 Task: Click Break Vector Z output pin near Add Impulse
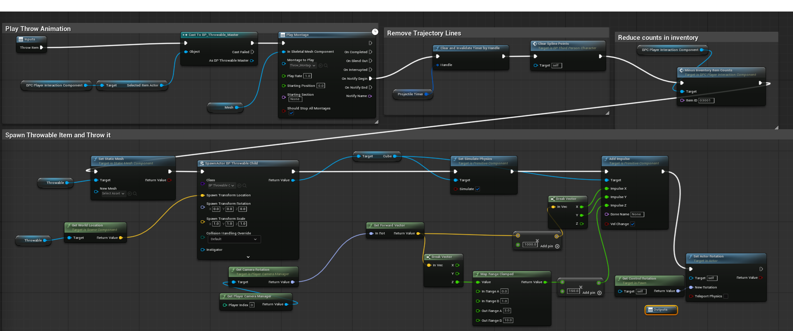[581, 224]
